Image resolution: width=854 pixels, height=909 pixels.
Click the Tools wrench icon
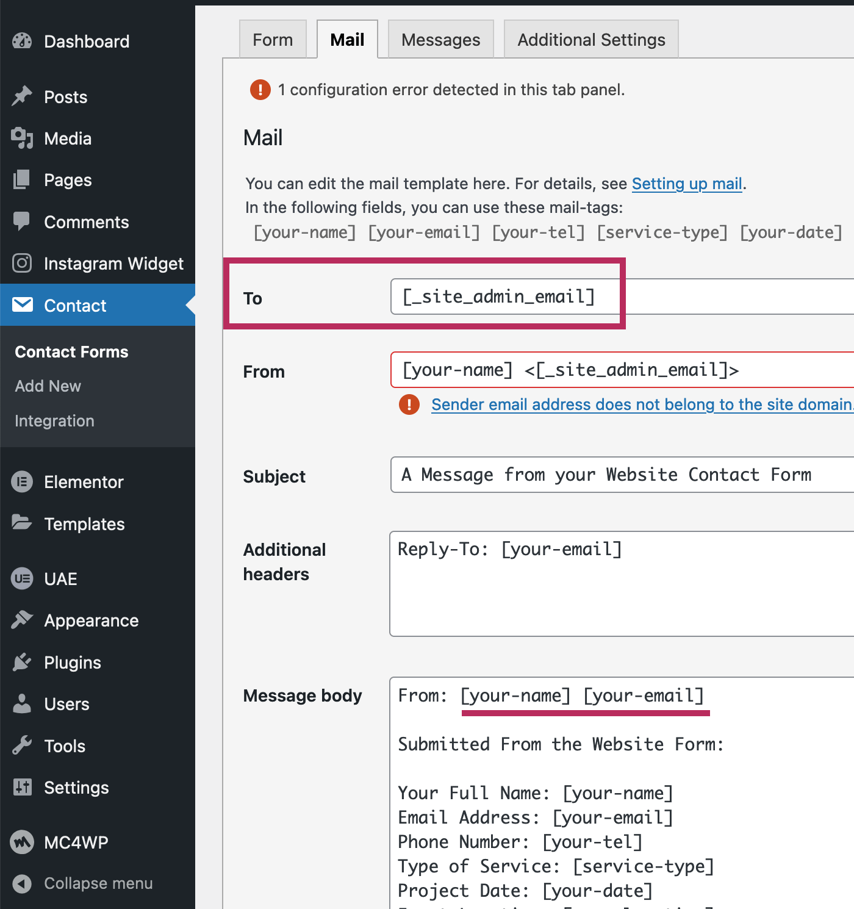22,746
